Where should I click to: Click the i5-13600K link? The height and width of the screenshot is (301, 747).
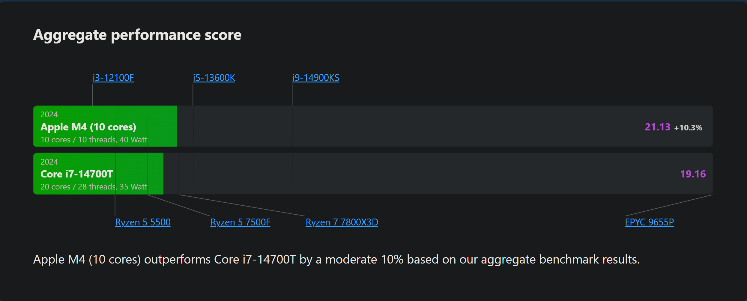214,78
